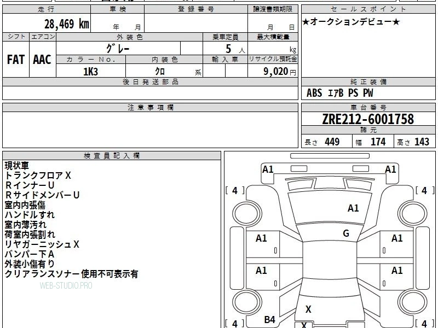Screen dimensions: 438x328
Task: Click the note 外装小傷有り
Action: click(30, 264)
